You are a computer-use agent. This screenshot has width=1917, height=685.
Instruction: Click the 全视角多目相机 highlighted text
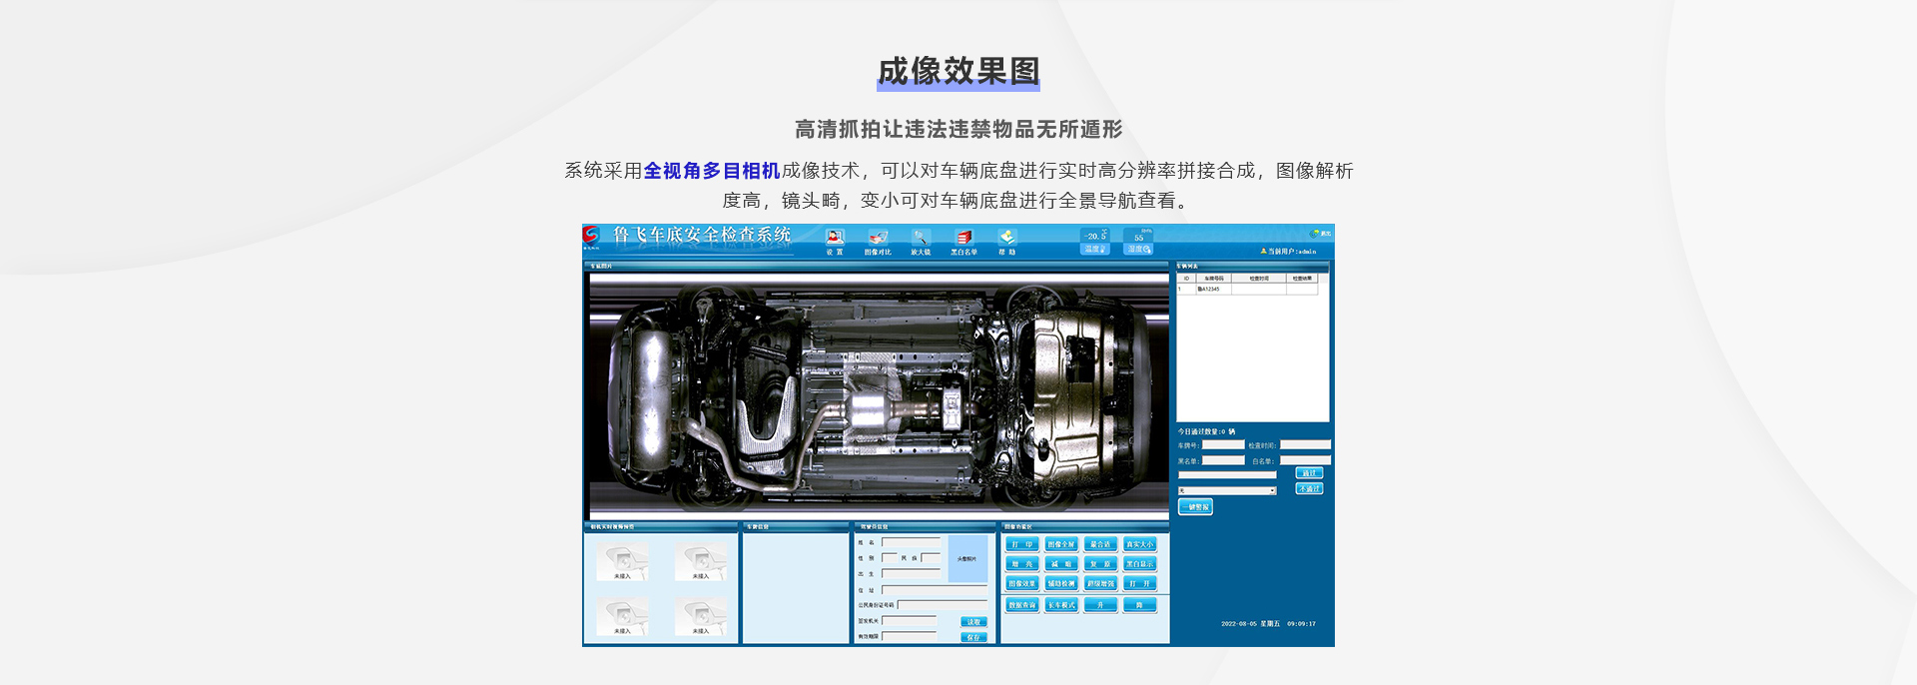click(x=712, y=171)
